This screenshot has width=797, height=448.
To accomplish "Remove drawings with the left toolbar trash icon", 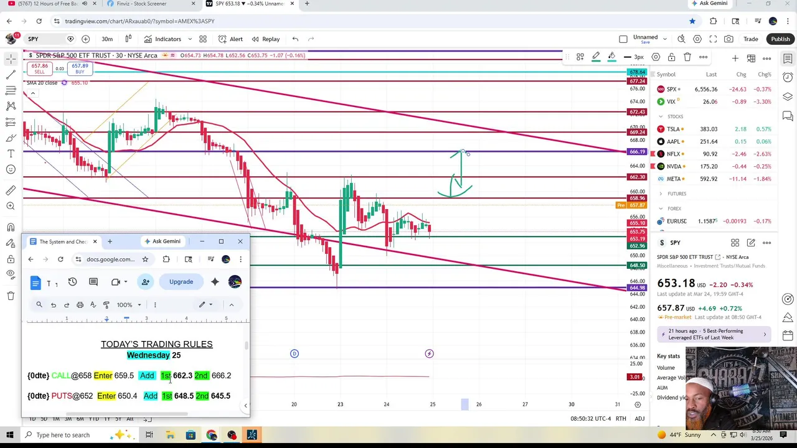I will pyautogui.click(x=11, y=296).
